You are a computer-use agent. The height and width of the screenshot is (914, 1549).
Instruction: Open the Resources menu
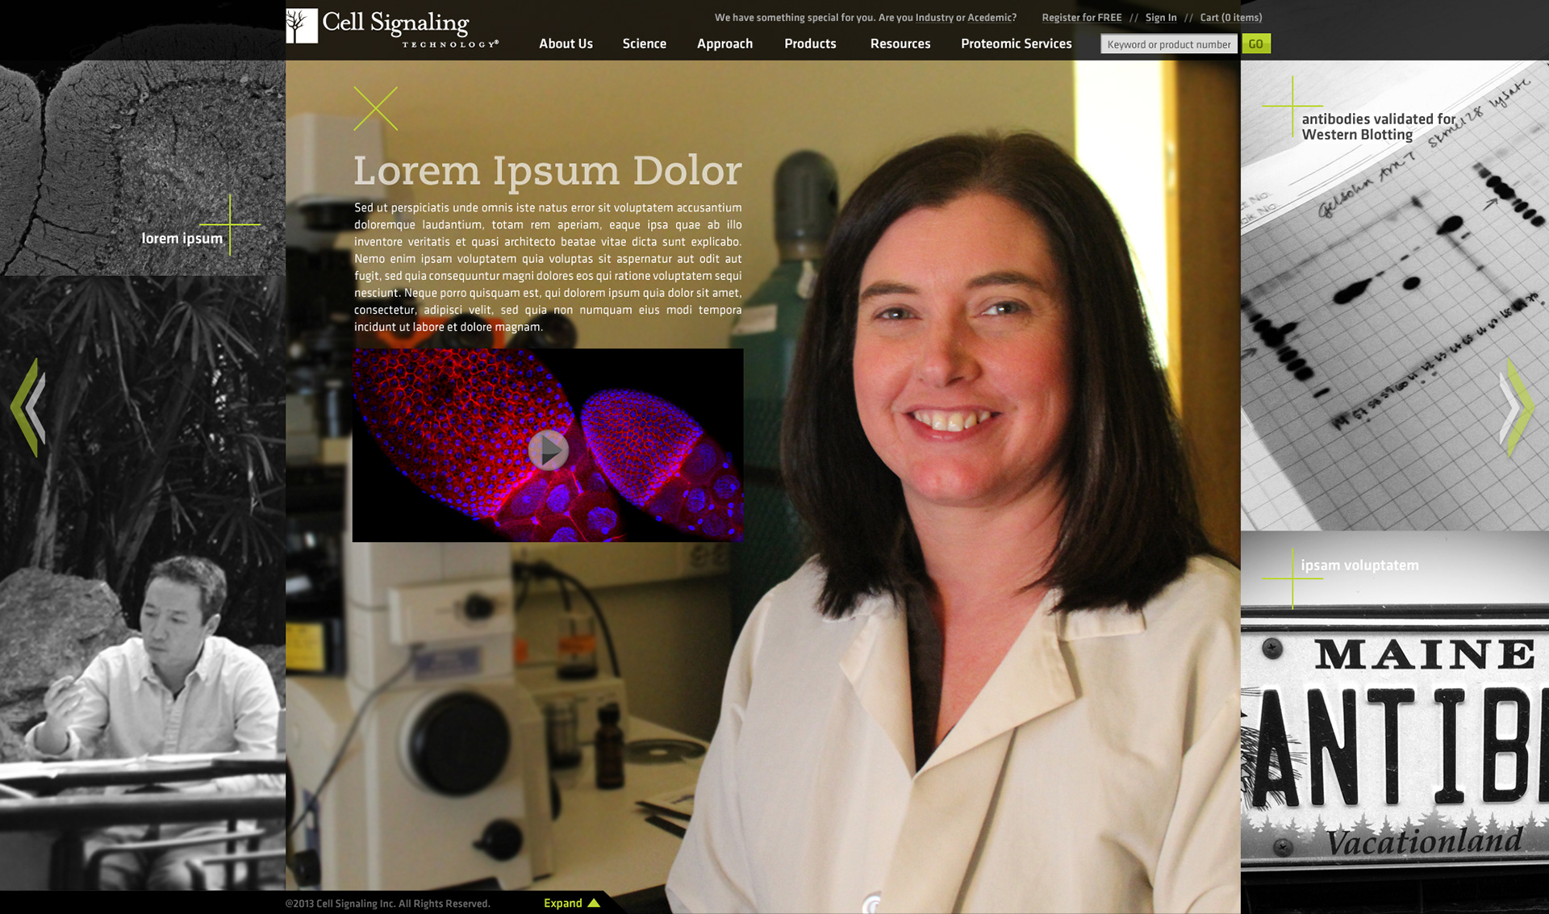[900, 44]
